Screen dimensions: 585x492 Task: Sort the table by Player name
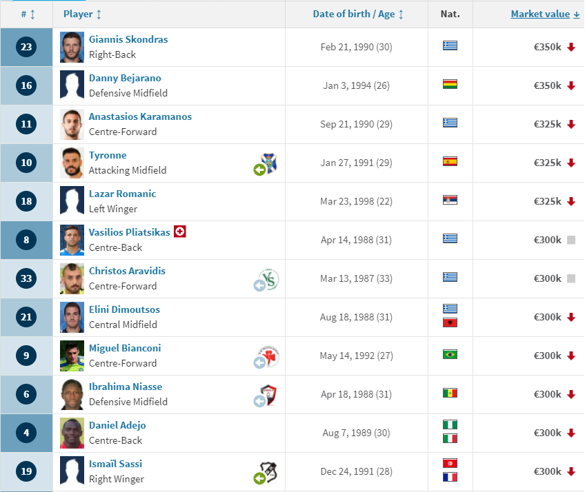click(x=82, y=14)
